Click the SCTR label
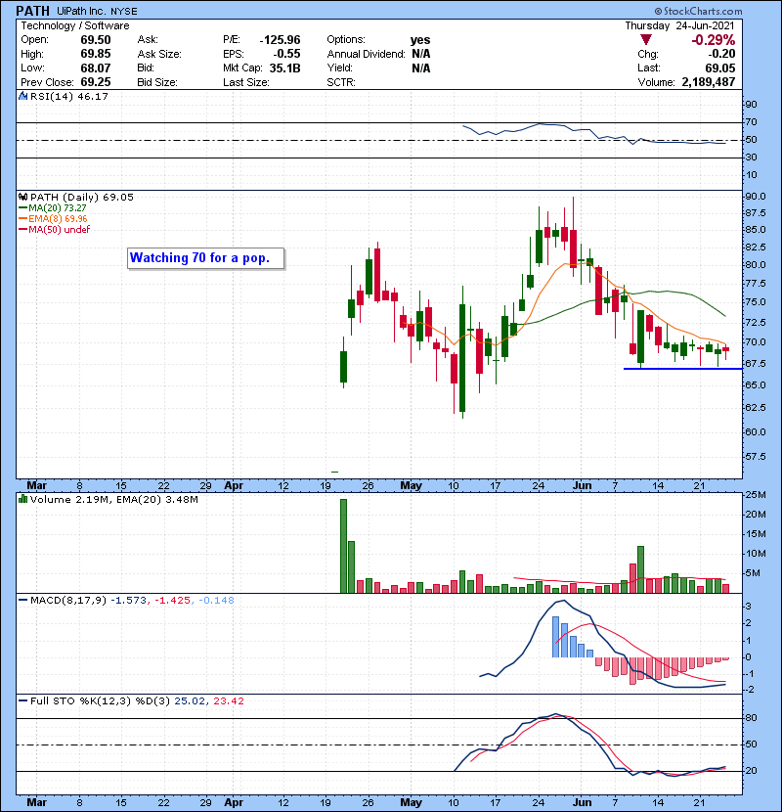This screenshot has width=782, height=812. (341, 82)
